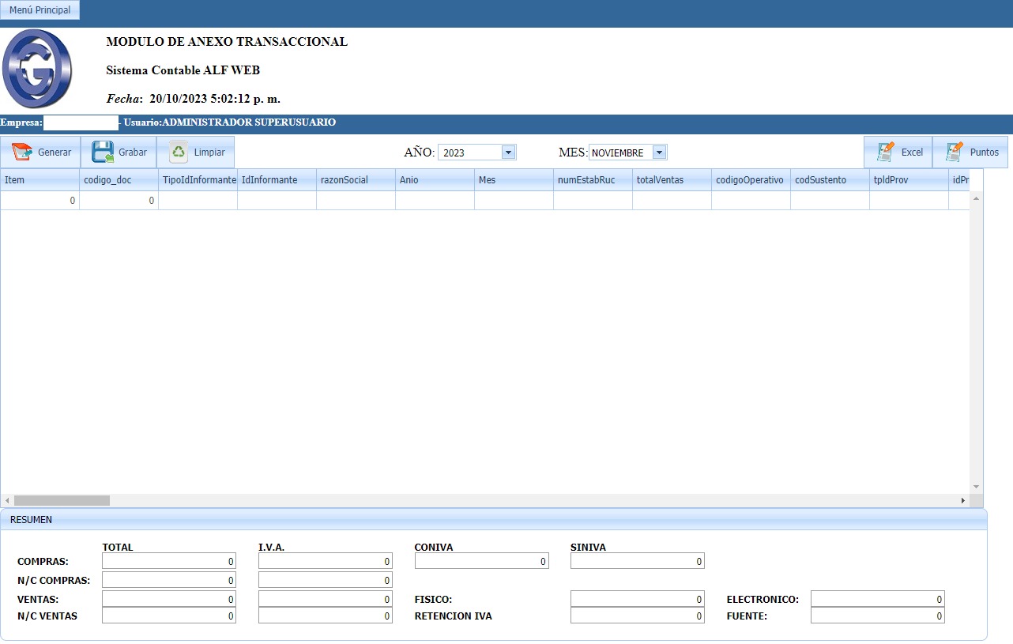Export to Excel using the Excel icon

[886, 153]
